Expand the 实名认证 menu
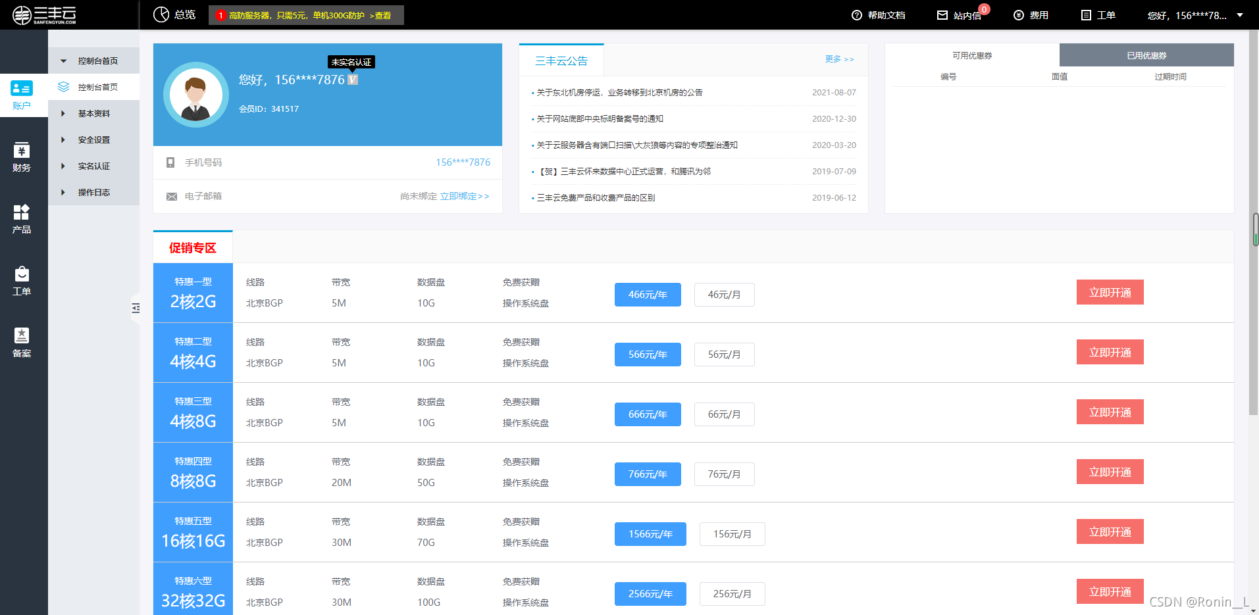 (x=93, y=166)
